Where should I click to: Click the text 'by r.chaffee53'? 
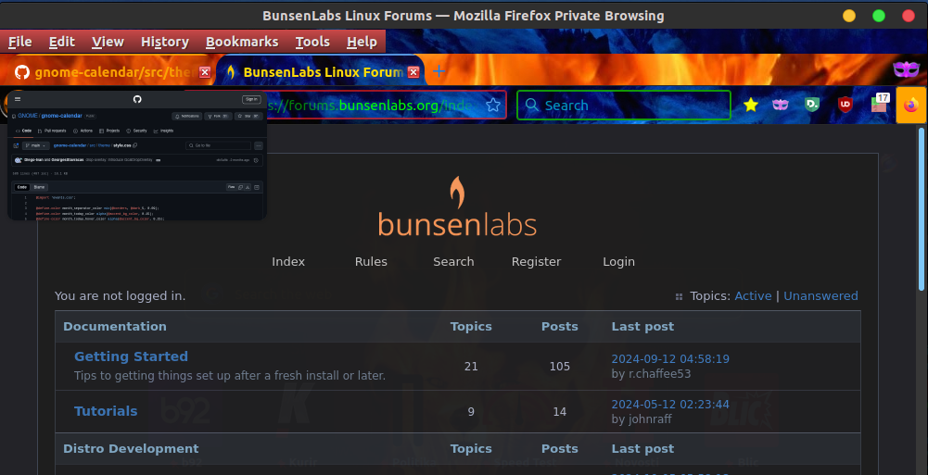651,374
